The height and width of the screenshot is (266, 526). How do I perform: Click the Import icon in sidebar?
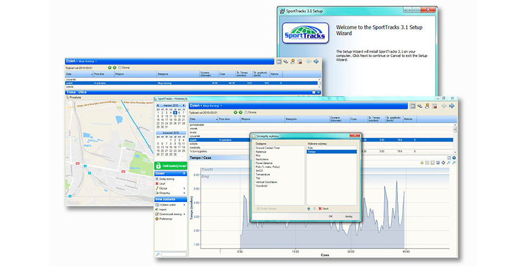click(x=157, y=209)
